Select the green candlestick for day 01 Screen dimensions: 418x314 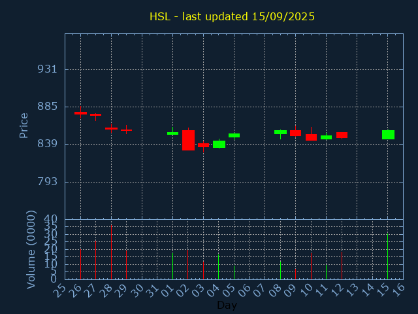172,133
